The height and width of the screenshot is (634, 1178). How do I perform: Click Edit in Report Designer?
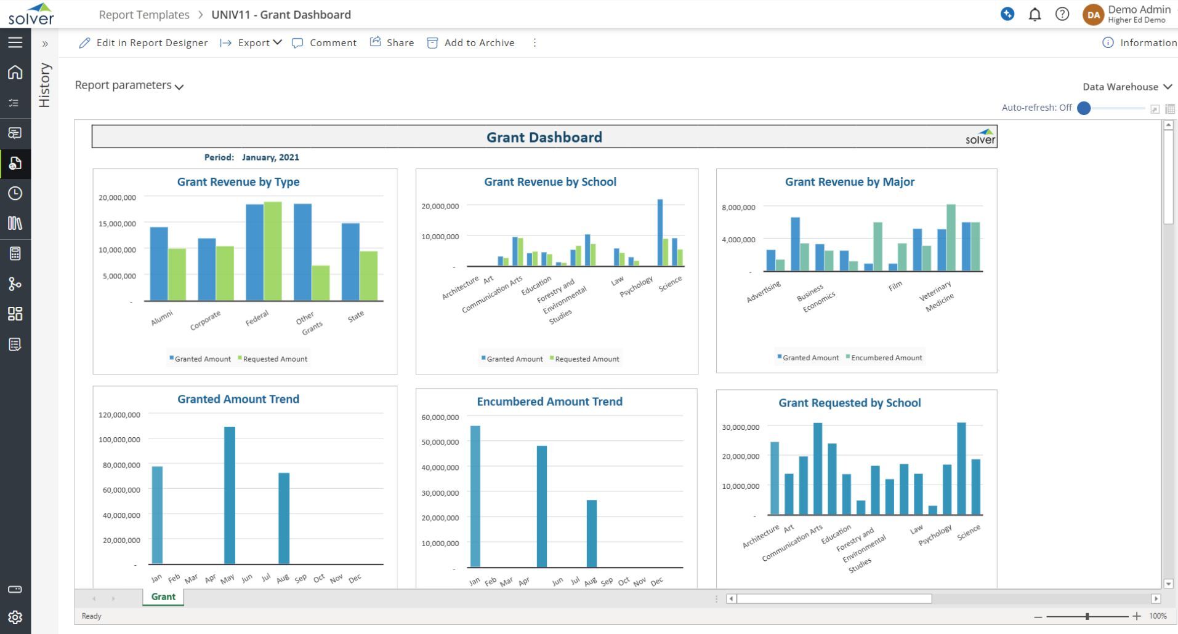143,42
